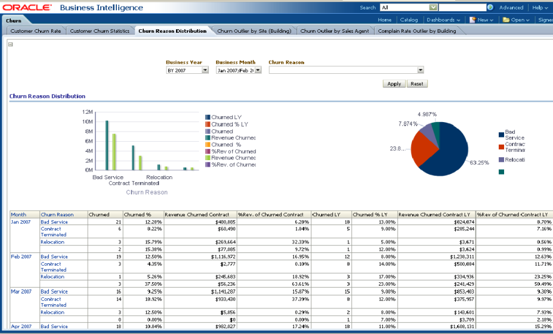
Task: Click the Apr 2007 month link
Action: tap(21, 326)
